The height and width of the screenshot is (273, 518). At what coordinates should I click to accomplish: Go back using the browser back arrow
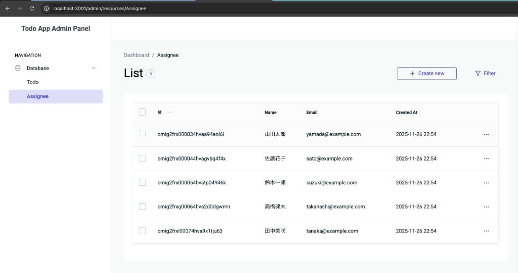(7, 8)
